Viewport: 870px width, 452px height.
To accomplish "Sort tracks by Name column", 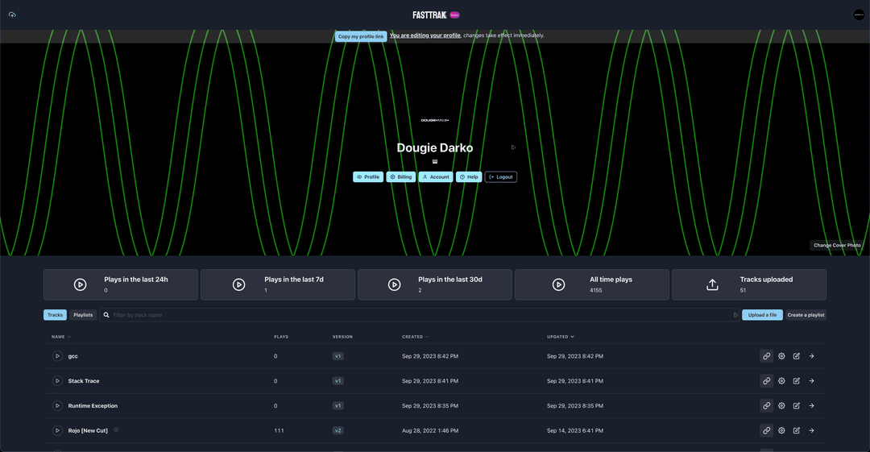I will (60, 337).
